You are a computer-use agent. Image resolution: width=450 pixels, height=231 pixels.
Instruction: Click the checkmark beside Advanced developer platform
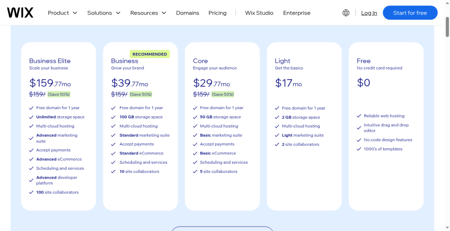coord(31,180)
